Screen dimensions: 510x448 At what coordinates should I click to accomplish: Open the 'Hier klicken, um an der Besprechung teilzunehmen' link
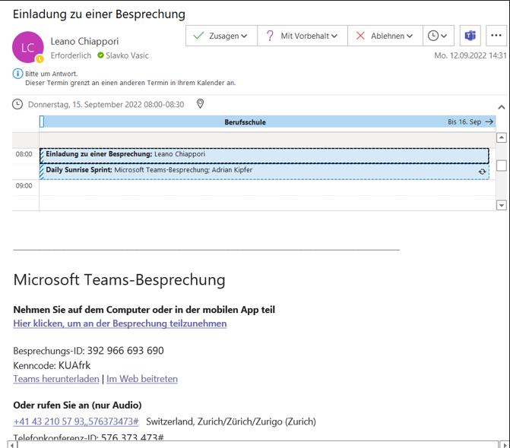tap(119, 323)
